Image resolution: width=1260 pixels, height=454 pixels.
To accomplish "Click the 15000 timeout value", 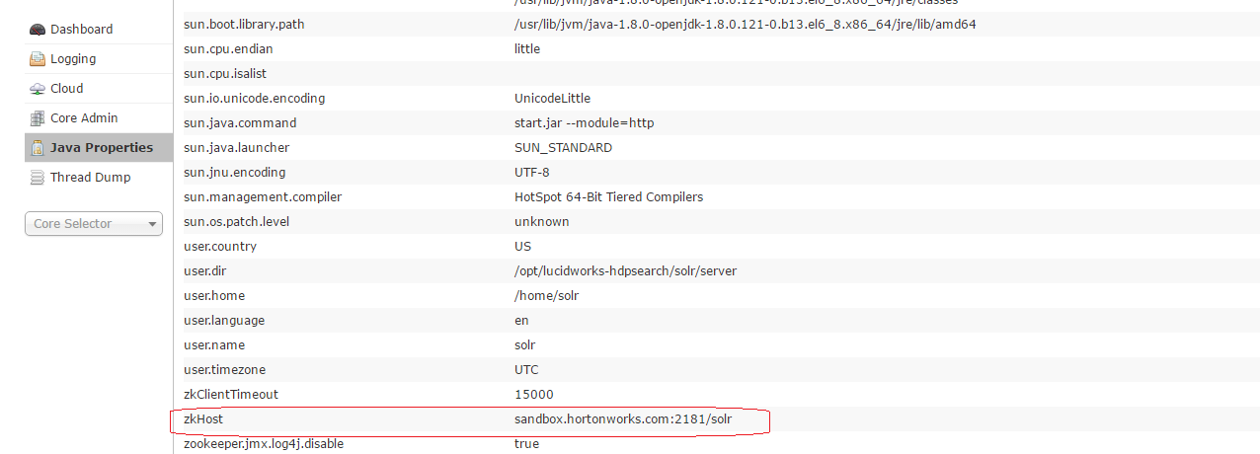I will [534, 395].
